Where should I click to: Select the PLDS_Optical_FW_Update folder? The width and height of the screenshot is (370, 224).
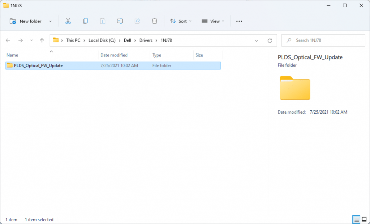point(38,65)
